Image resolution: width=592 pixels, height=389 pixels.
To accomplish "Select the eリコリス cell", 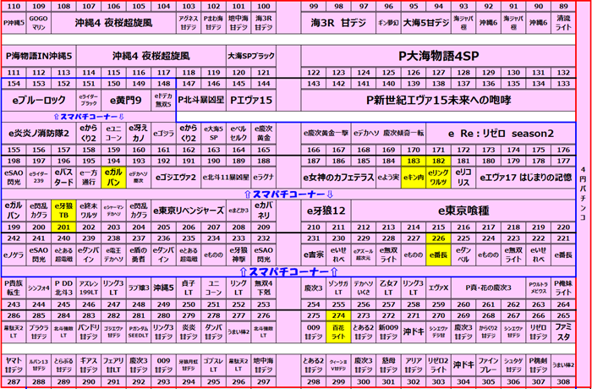I will pyautogui.click(x=463, y=177).
